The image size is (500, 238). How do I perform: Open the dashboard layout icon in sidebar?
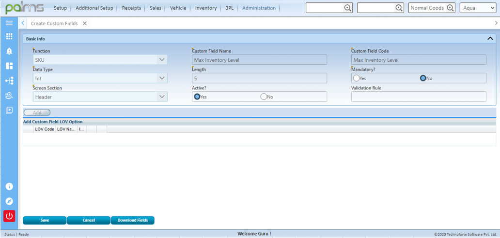point(9,66)
